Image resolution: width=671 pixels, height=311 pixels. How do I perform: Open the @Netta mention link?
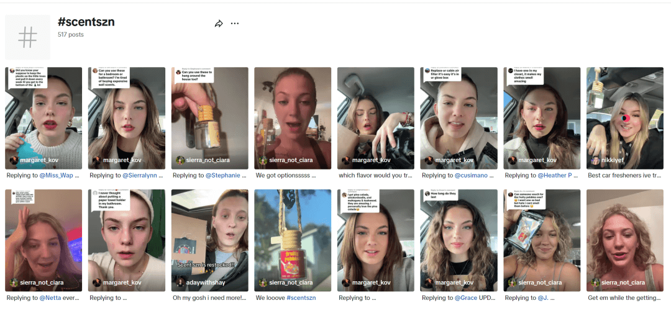(x=54, y=298)
